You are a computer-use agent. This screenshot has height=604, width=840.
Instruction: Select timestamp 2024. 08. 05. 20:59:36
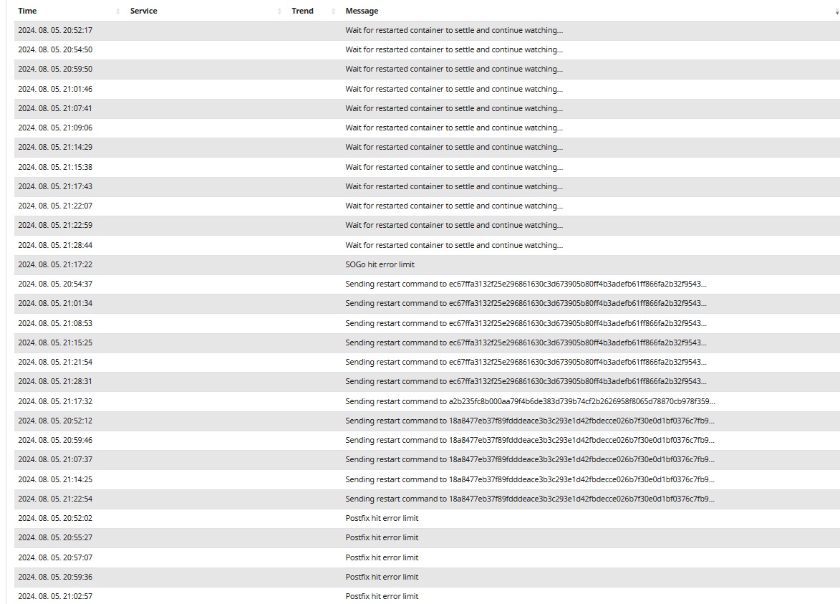pos(55,577)
